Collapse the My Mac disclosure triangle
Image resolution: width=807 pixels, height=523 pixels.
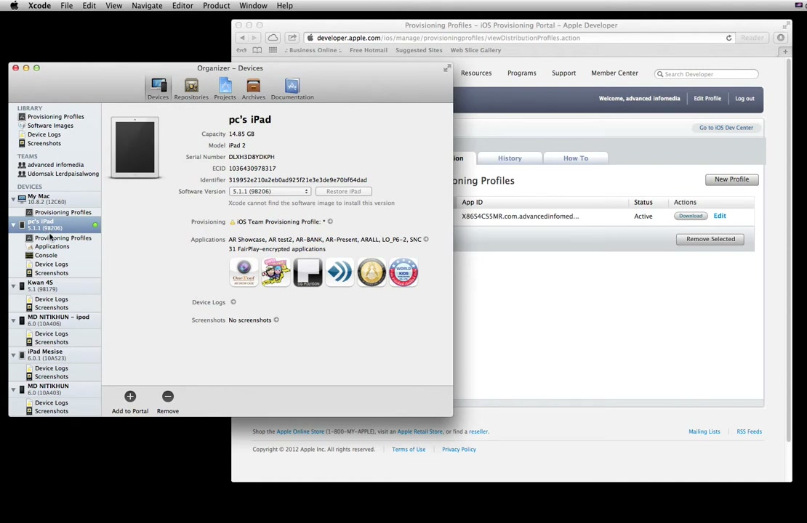(13, 199)
